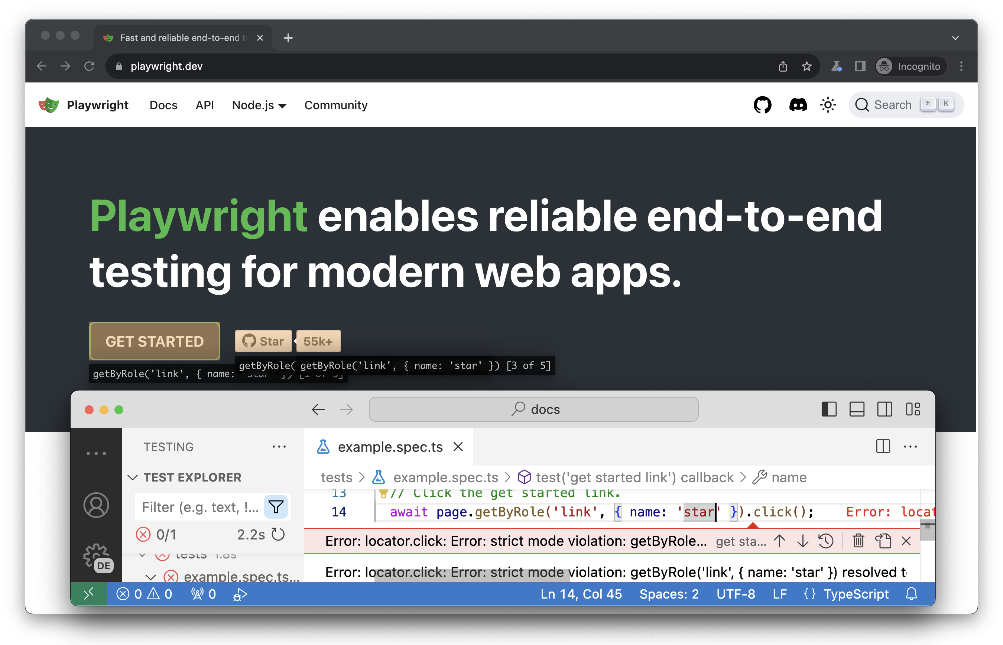Go back in VS Code navigation
The image size is (1003, 645).
(x=318, y=409)
